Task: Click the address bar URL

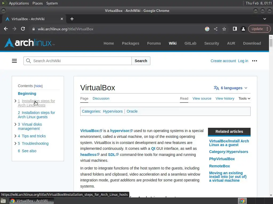Action: [x=66, y=29]
